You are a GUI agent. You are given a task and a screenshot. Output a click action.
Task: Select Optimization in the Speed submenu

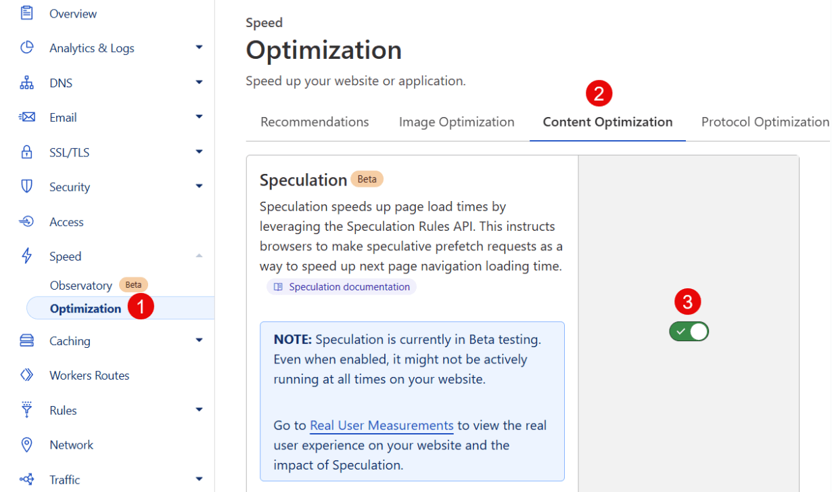click(85, 309)
